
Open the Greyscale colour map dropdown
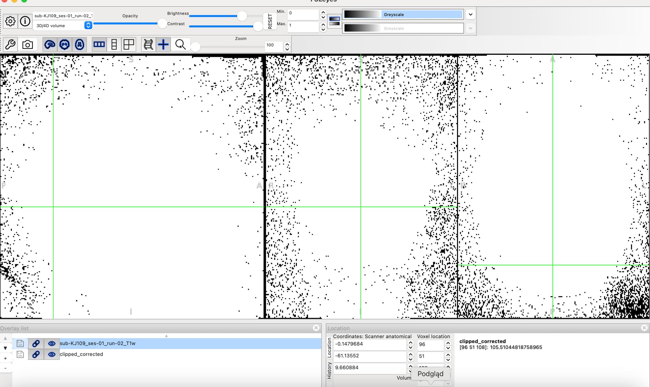click(470, 15)
